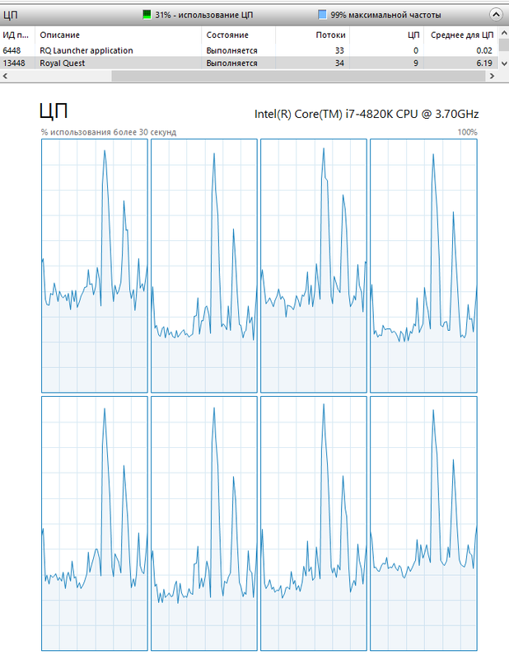Click the 100% graph scale label

(467, 132)
